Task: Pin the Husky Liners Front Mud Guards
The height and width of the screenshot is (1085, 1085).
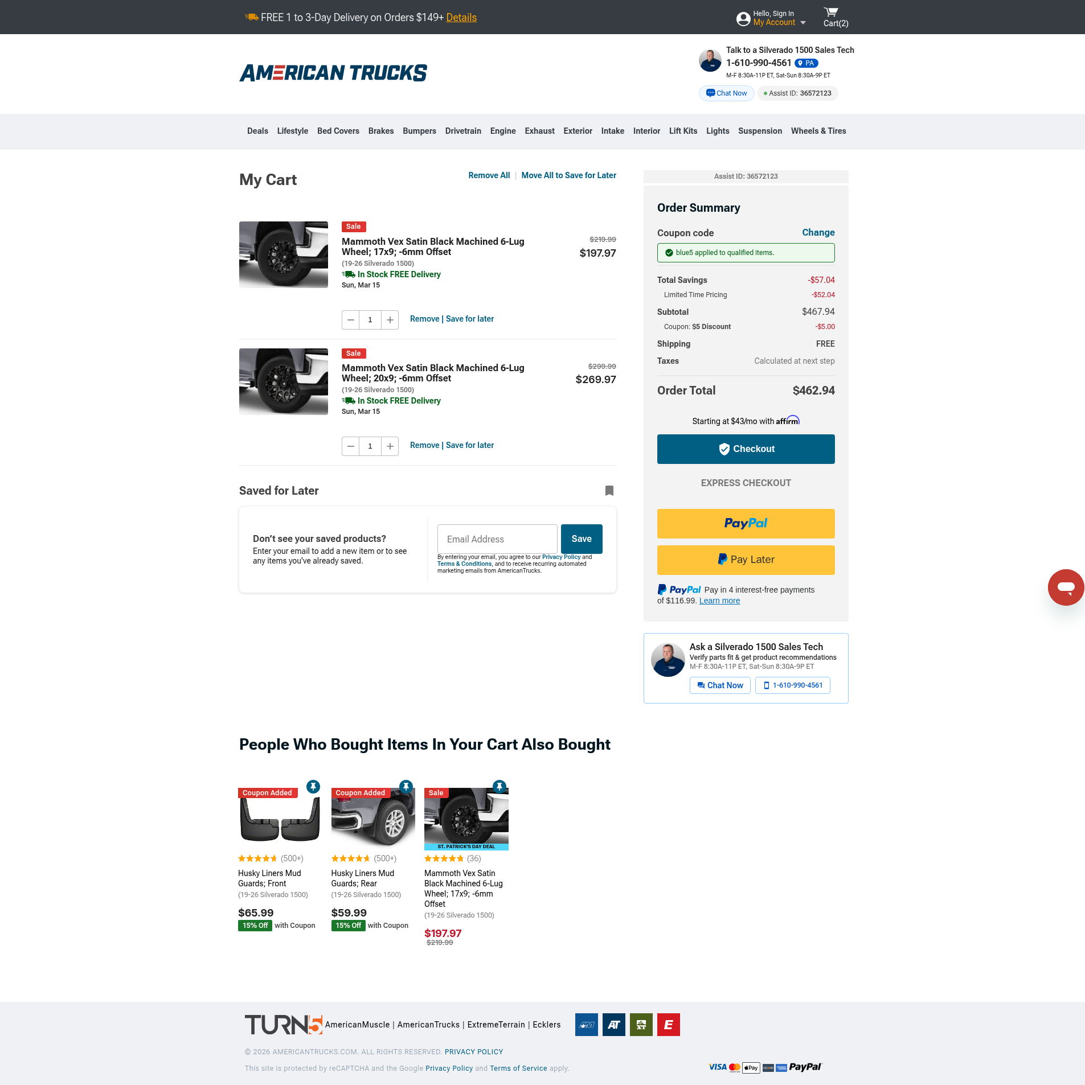Action: (x=313, y=787)
